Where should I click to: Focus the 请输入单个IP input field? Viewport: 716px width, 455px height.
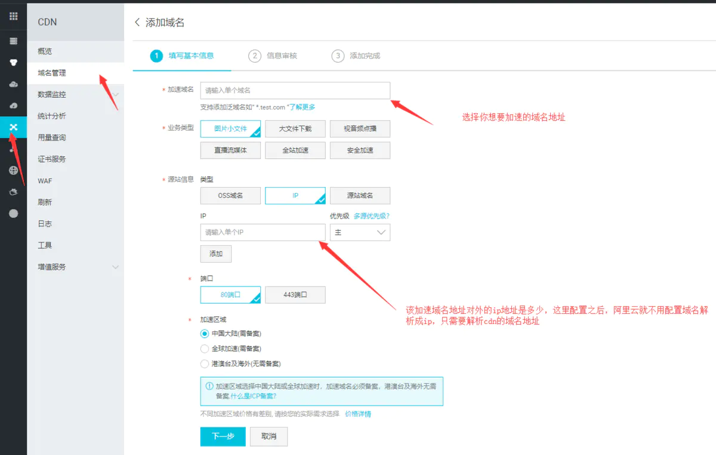263,232
